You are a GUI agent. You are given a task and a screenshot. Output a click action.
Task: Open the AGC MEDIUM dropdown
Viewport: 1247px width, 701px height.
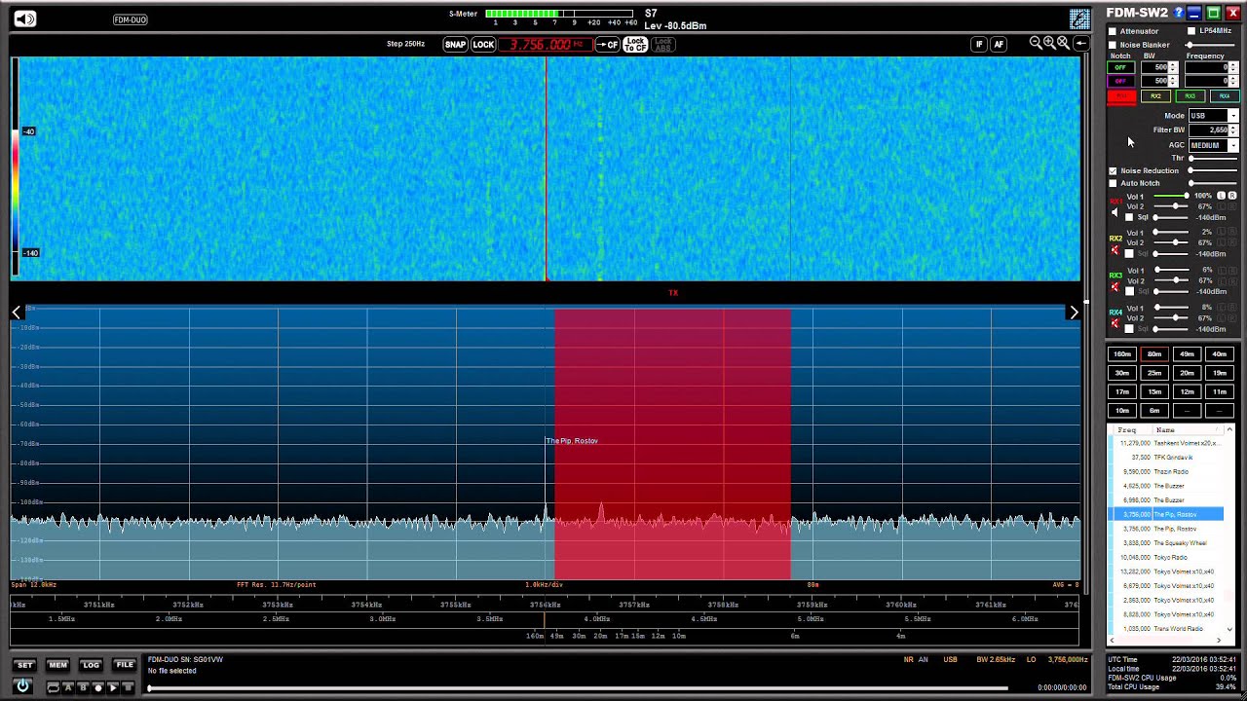click(1214, 145)
